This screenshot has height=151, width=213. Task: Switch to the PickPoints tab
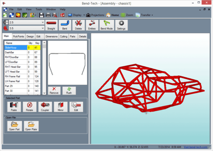(x=18, y=37)
